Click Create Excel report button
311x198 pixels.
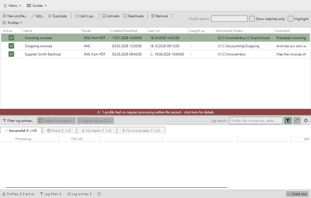[x=56, y=120]
